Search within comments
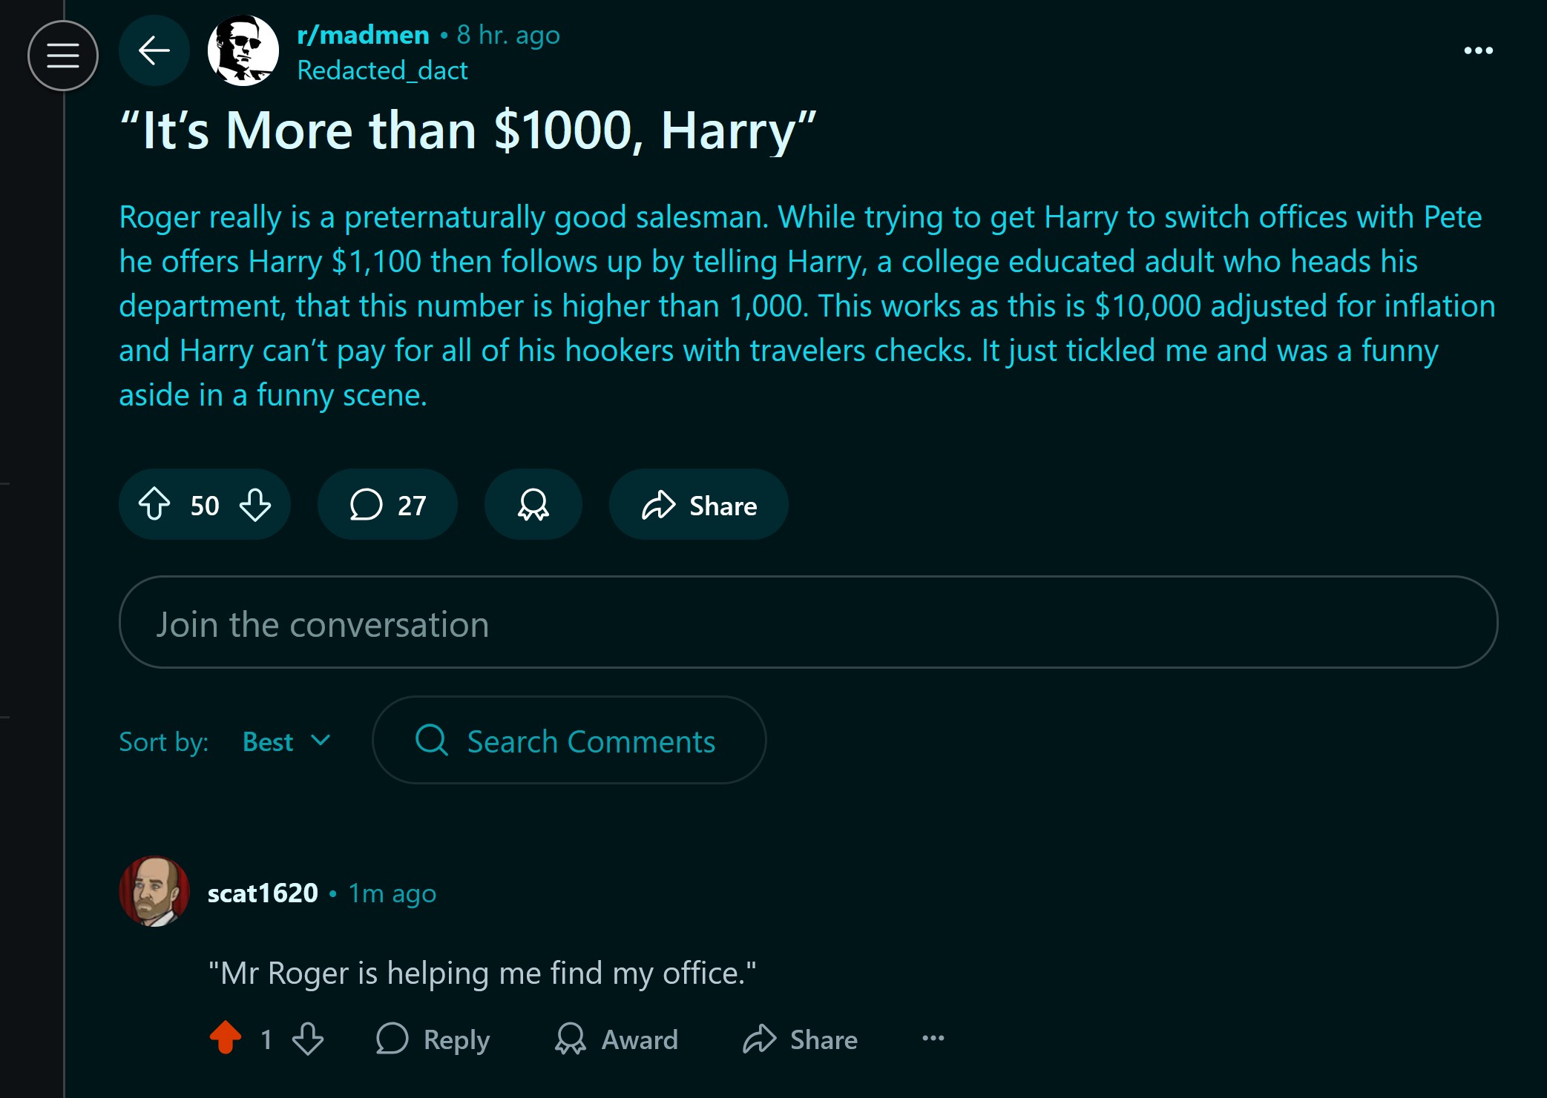1547x1098 pixels. point(569,741)
